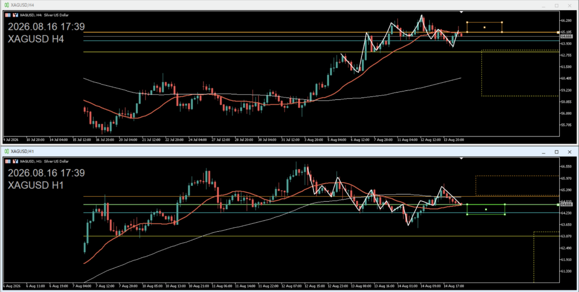Click the "14 Aug 17:00" time label on H1 chart
This screenshot has width=579, height=292.
pos(454,286)
